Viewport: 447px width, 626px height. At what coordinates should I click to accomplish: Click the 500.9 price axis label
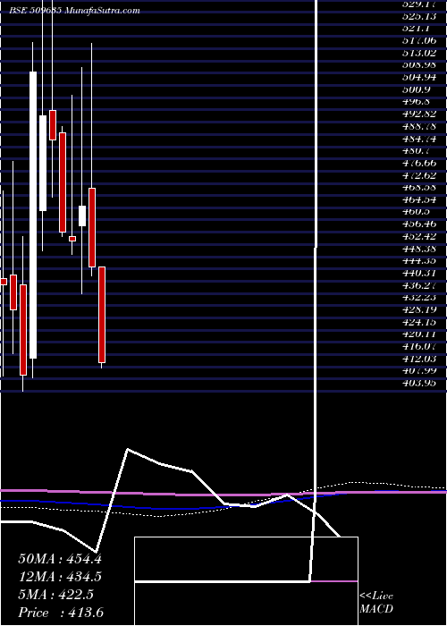(418, 89)
